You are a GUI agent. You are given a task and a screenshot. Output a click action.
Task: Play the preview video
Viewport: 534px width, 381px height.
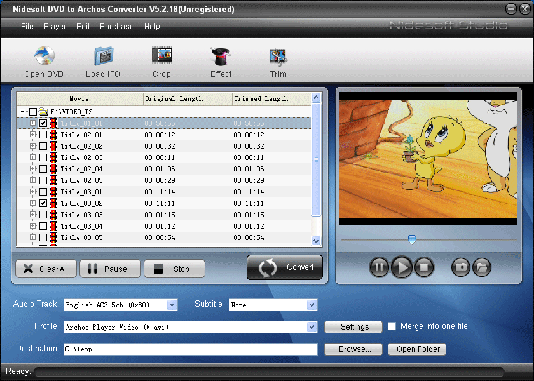402,267
